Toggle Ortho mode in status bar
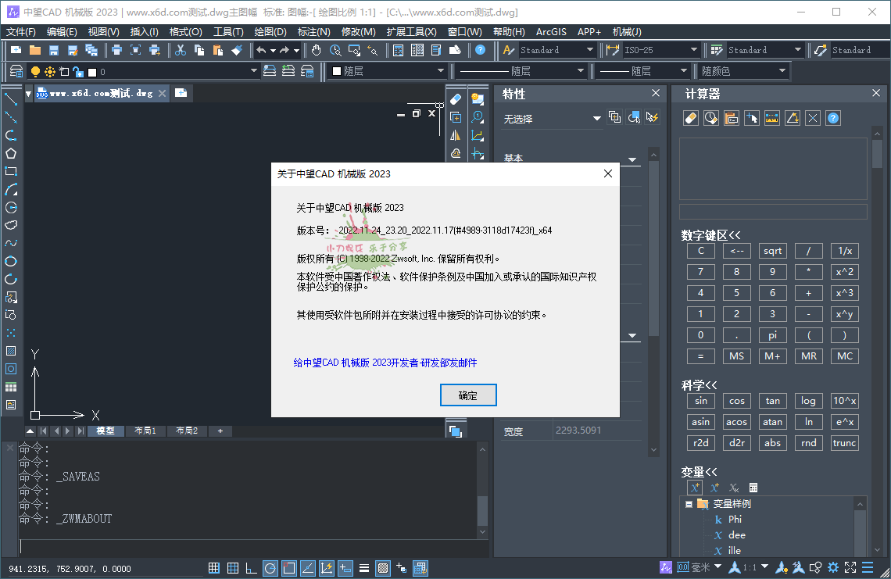Image resolution: width=891 pixels, height=579 pixels. [251, 568]
